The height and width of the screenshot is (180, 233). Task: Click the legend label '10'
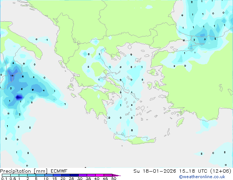[x=46, y=179]
